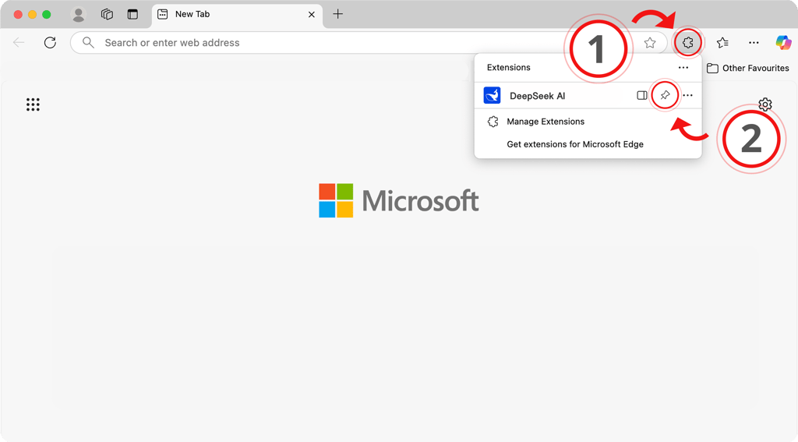The image size is (798, 442).
Task: Open the Favourites list toolbar button
Action: pyautogui.click(x=722, y=43)
